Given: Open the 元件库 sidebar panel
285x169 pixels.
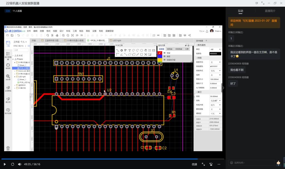Looking at the screenshot, I should 8,77.
